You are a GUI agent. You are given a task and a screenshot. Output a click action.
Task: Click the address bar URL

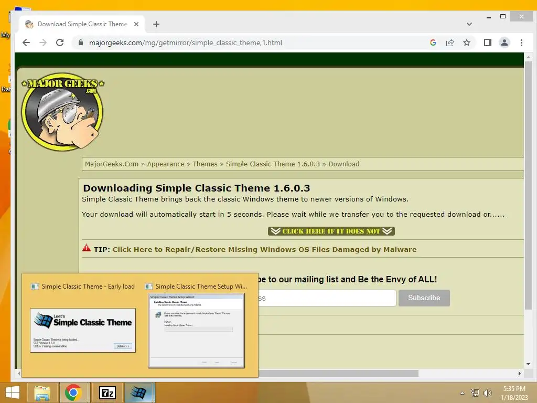click(x=185, y=43)
